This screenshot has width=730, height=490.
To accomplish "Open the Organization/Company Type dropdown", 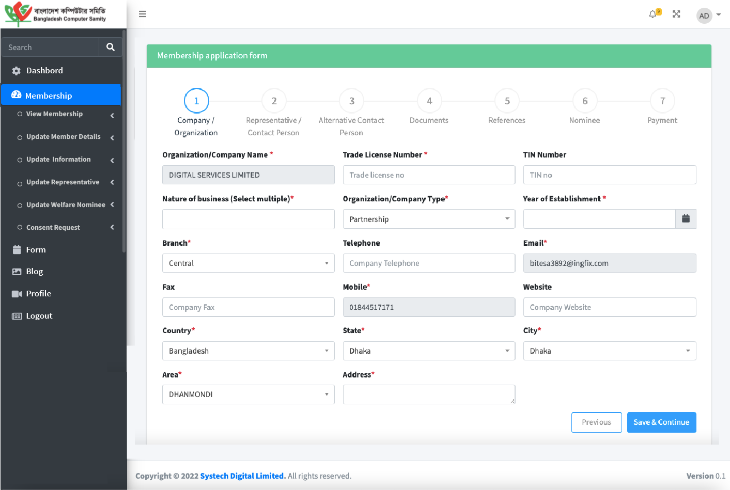I will (428, 219).
